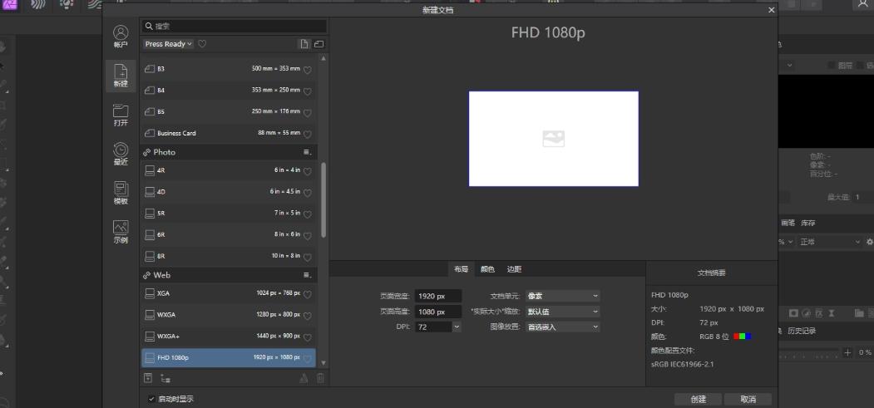The image size is (874, 408).
Task: Select the 5R photo preset row
Action: pos(229,214)
